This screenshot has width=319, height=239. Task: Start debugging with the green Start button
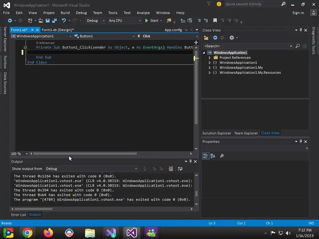coord(152,21)
